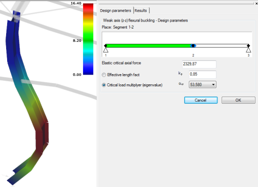This screenshot has height=187, width=258.
Task: Click the support triangle at node 3
Action: tap(248, 50)
